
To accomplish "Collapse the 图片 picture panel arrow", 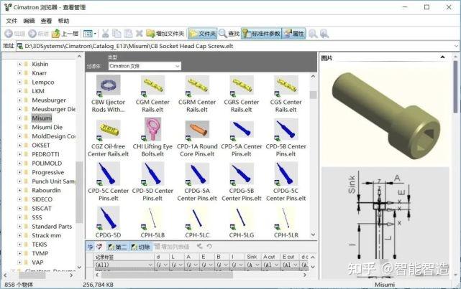I will tap(442, 57).
